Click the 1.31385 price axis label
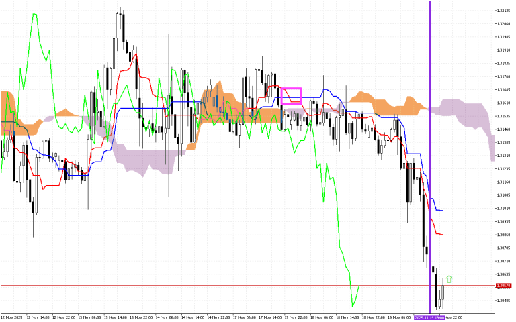This screenshot has height=322, width=516. pyautogui.click(x=503, y=142)
